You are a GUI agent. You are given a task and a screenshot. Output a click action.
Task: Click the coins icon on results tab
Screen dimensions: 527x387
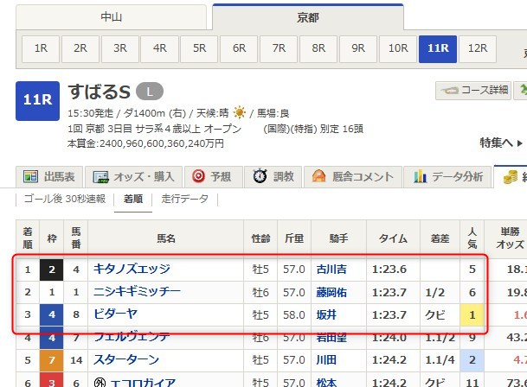[x=511, y=176]
